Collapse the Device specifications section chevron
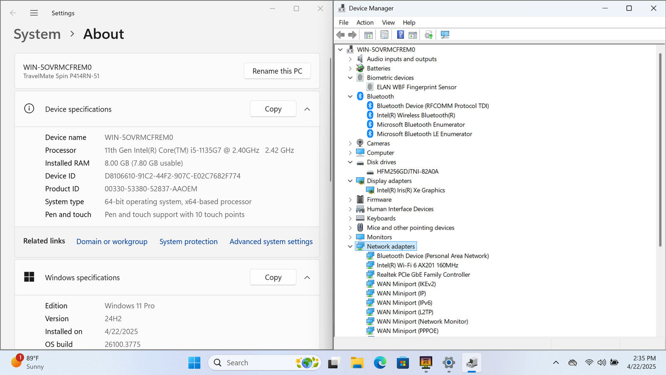 pyautogui.click(x=307, y=109)
